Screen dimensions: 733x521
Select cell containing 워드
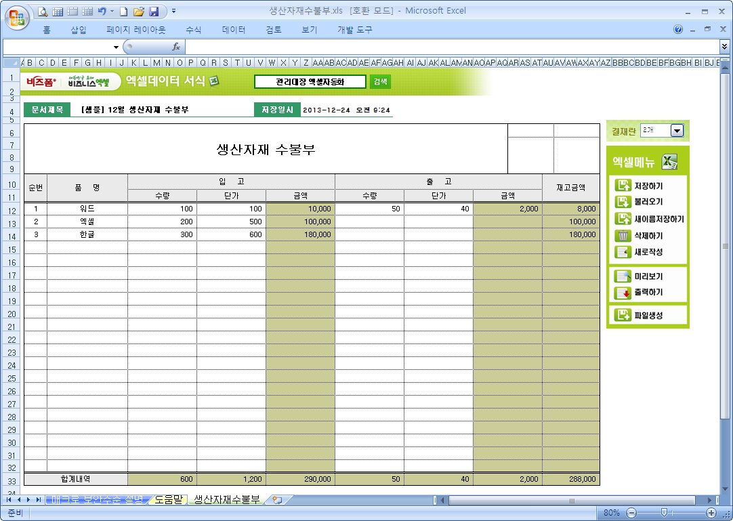tap(87, 209)
